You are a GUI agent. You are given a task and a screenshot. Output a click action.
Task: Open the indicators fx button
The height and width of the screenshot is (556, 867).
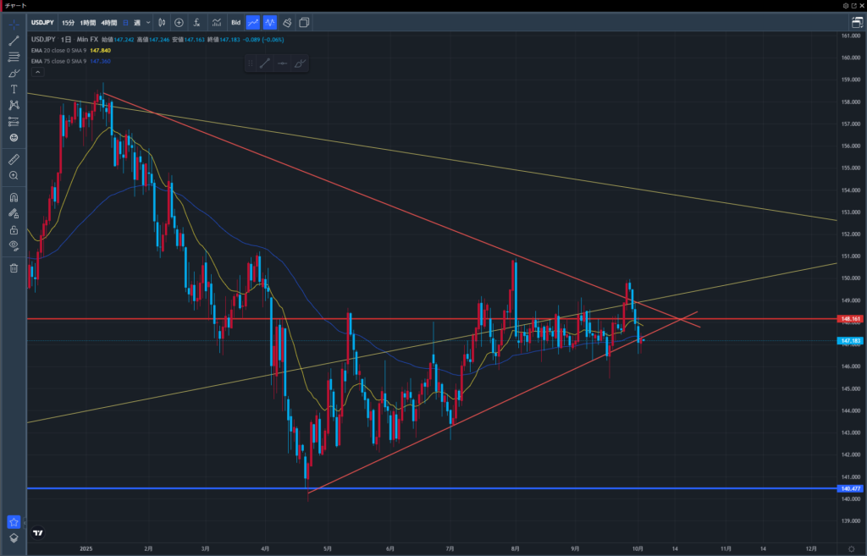(x=196, y=22)
